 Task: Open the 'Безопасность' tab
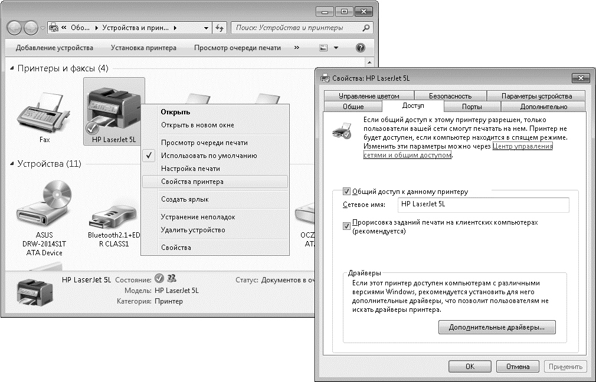450,95
